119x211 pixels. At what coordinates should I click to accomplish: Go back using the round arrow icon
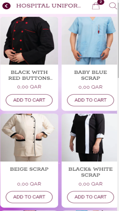coord(6,6)
